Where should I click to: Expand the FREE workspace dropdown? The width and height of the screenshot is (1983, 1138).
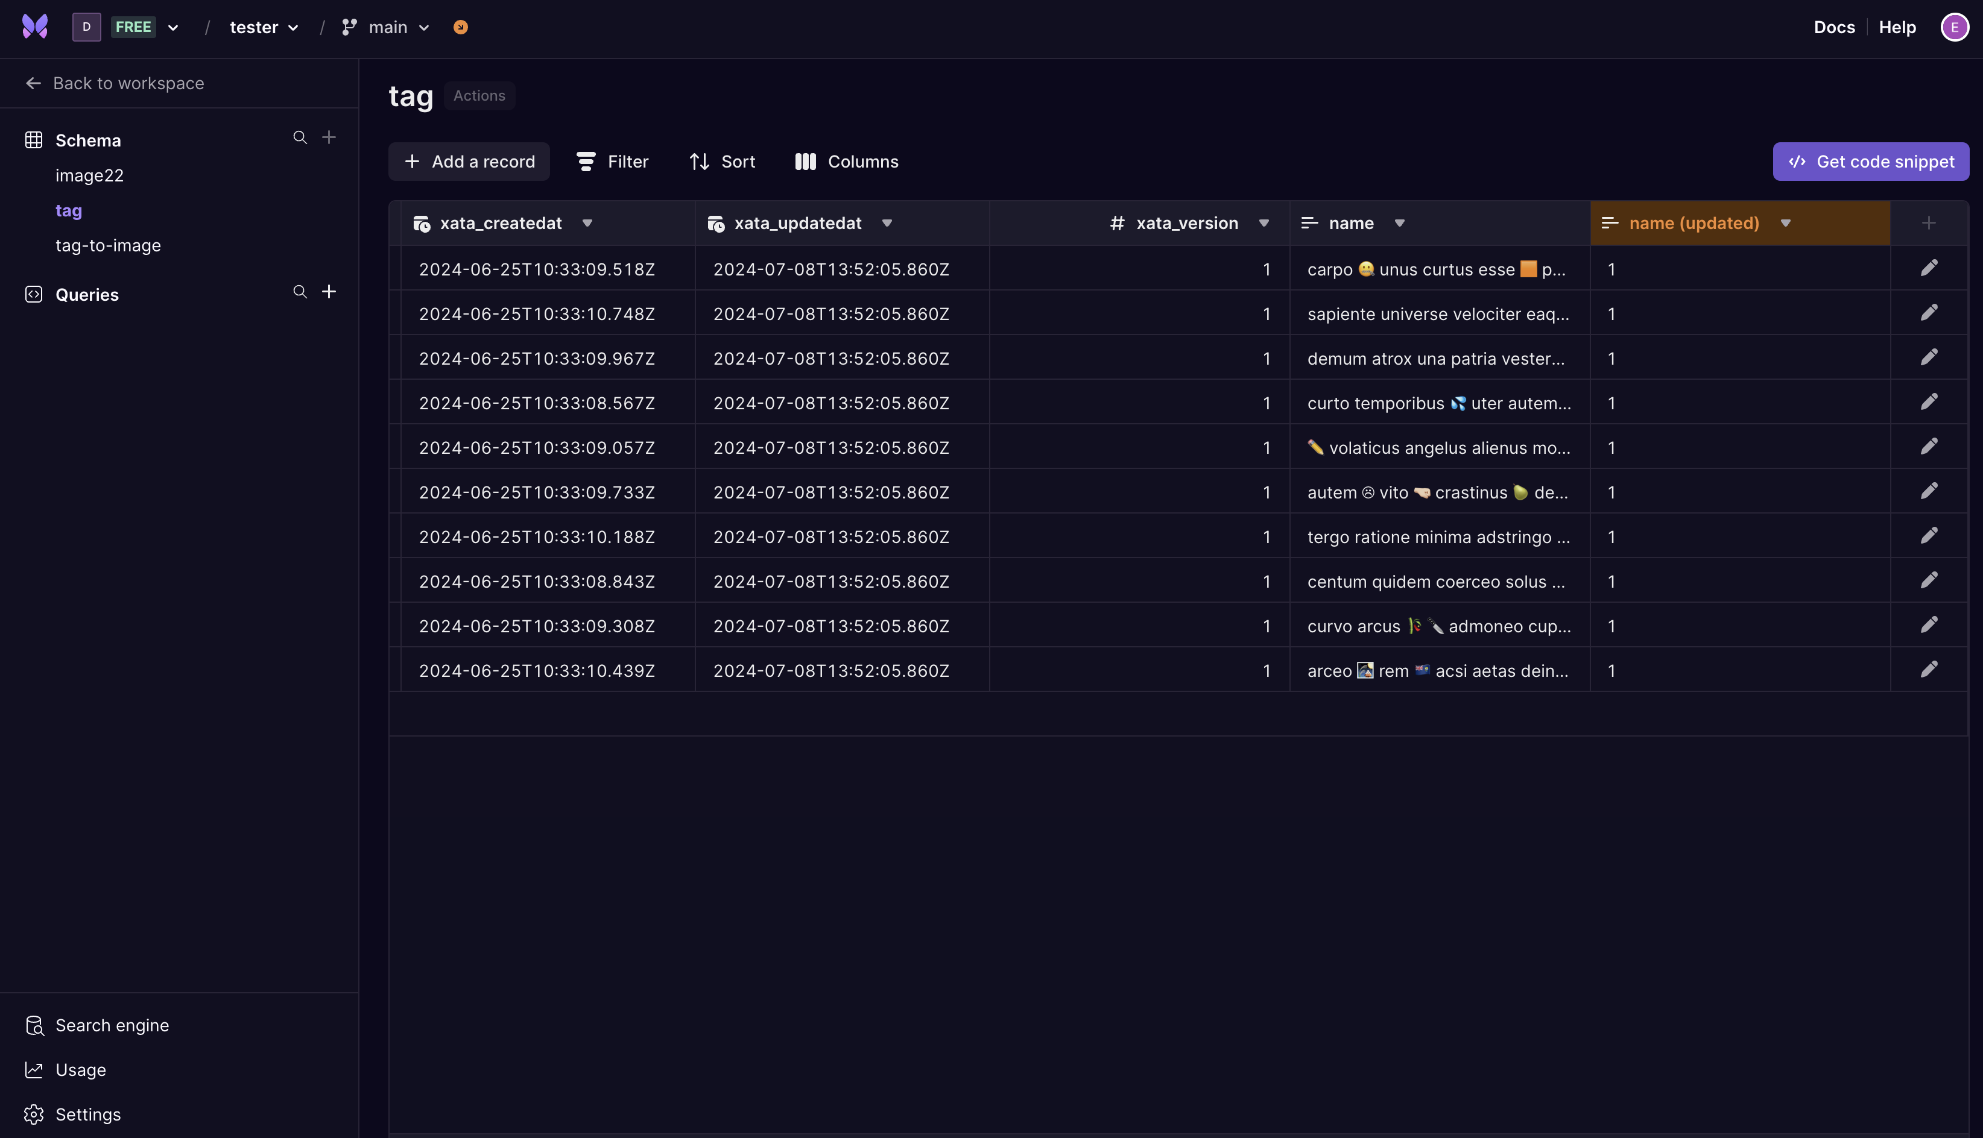(173, 27)
